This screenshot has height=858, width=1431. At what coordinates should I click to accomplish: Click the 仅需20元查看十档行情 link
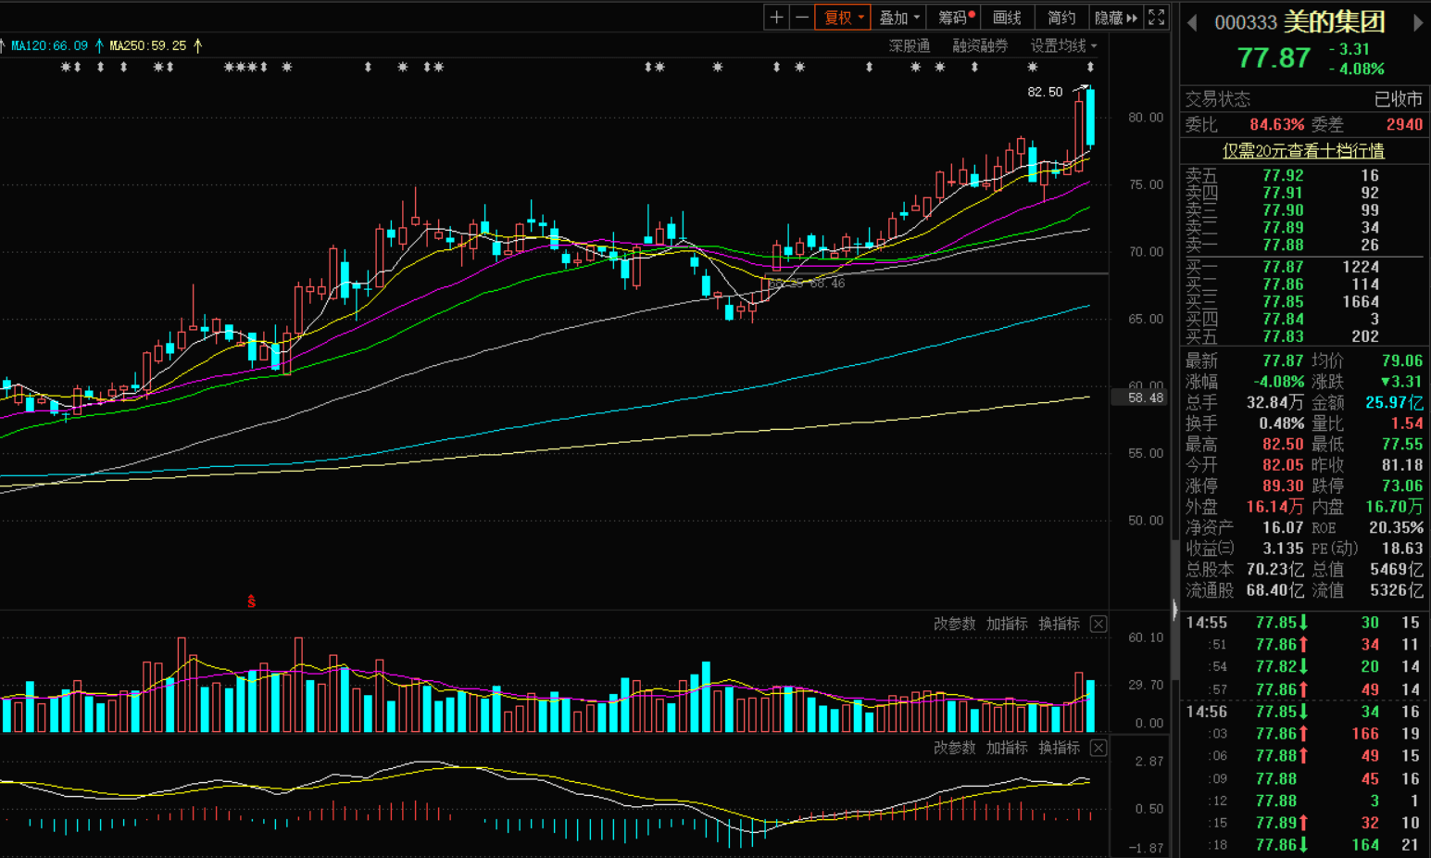(1302, 151)
